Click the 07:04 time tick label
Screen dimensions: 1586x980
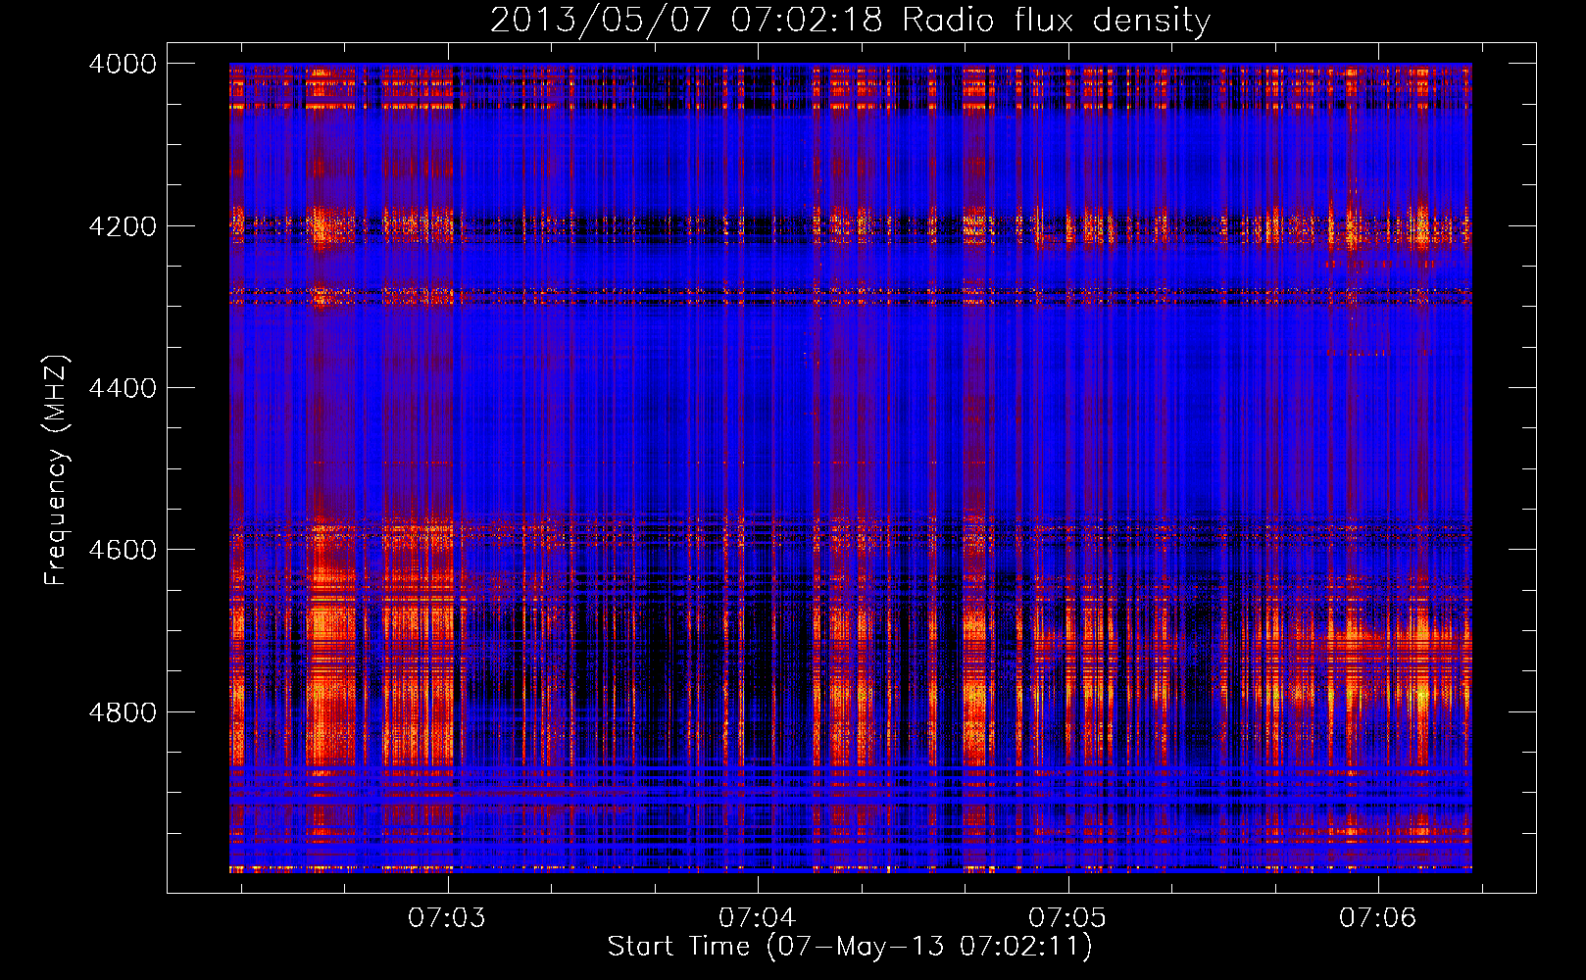coord(757,918)
